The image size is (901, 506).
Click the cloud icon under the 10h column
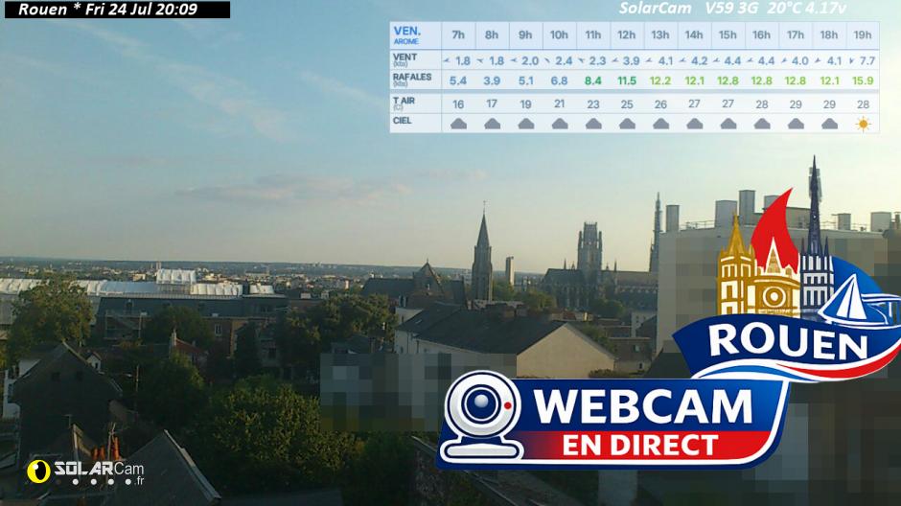(560, 124)
